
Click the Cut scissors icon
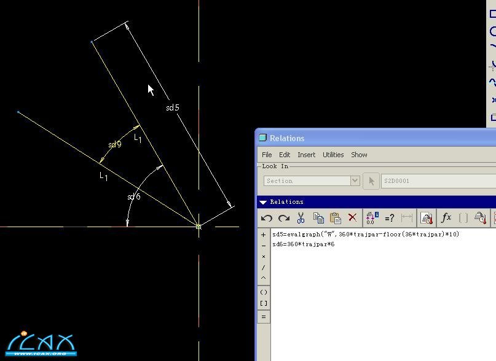point(301,218)
